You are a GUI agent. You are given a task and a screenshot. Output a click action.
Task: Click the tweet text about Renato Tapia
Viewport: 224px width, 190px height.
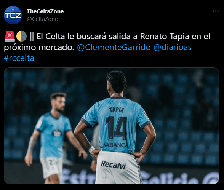(107, 42)
